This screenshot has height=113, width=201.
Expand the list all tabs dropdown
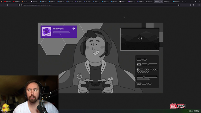click(x=185, y=2)
